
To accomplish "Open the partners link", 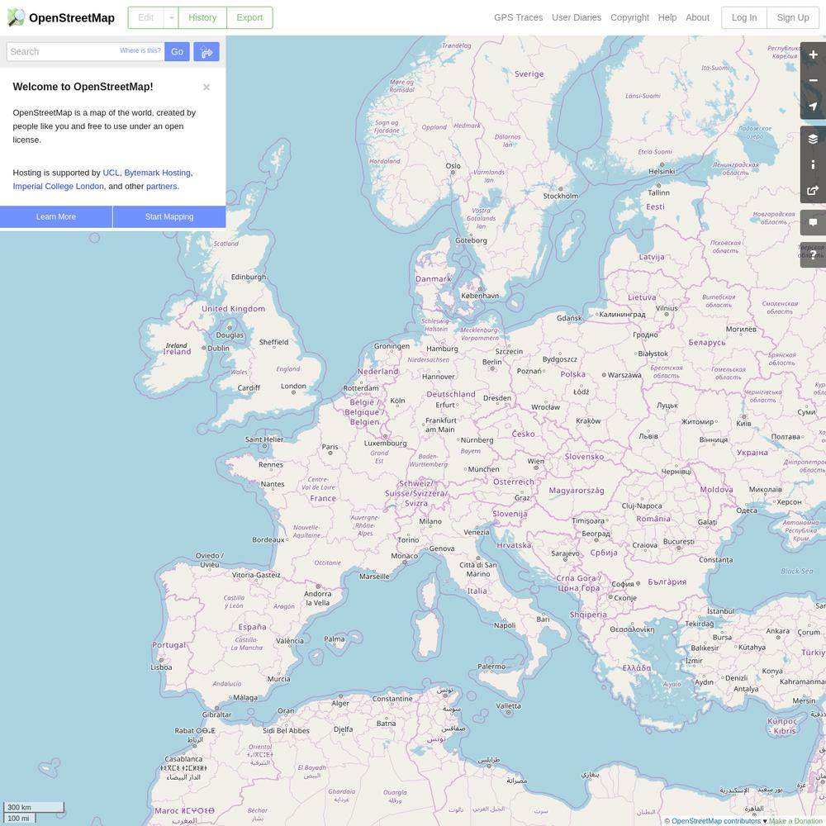I will pyautogui.click(x=162, y=187).
